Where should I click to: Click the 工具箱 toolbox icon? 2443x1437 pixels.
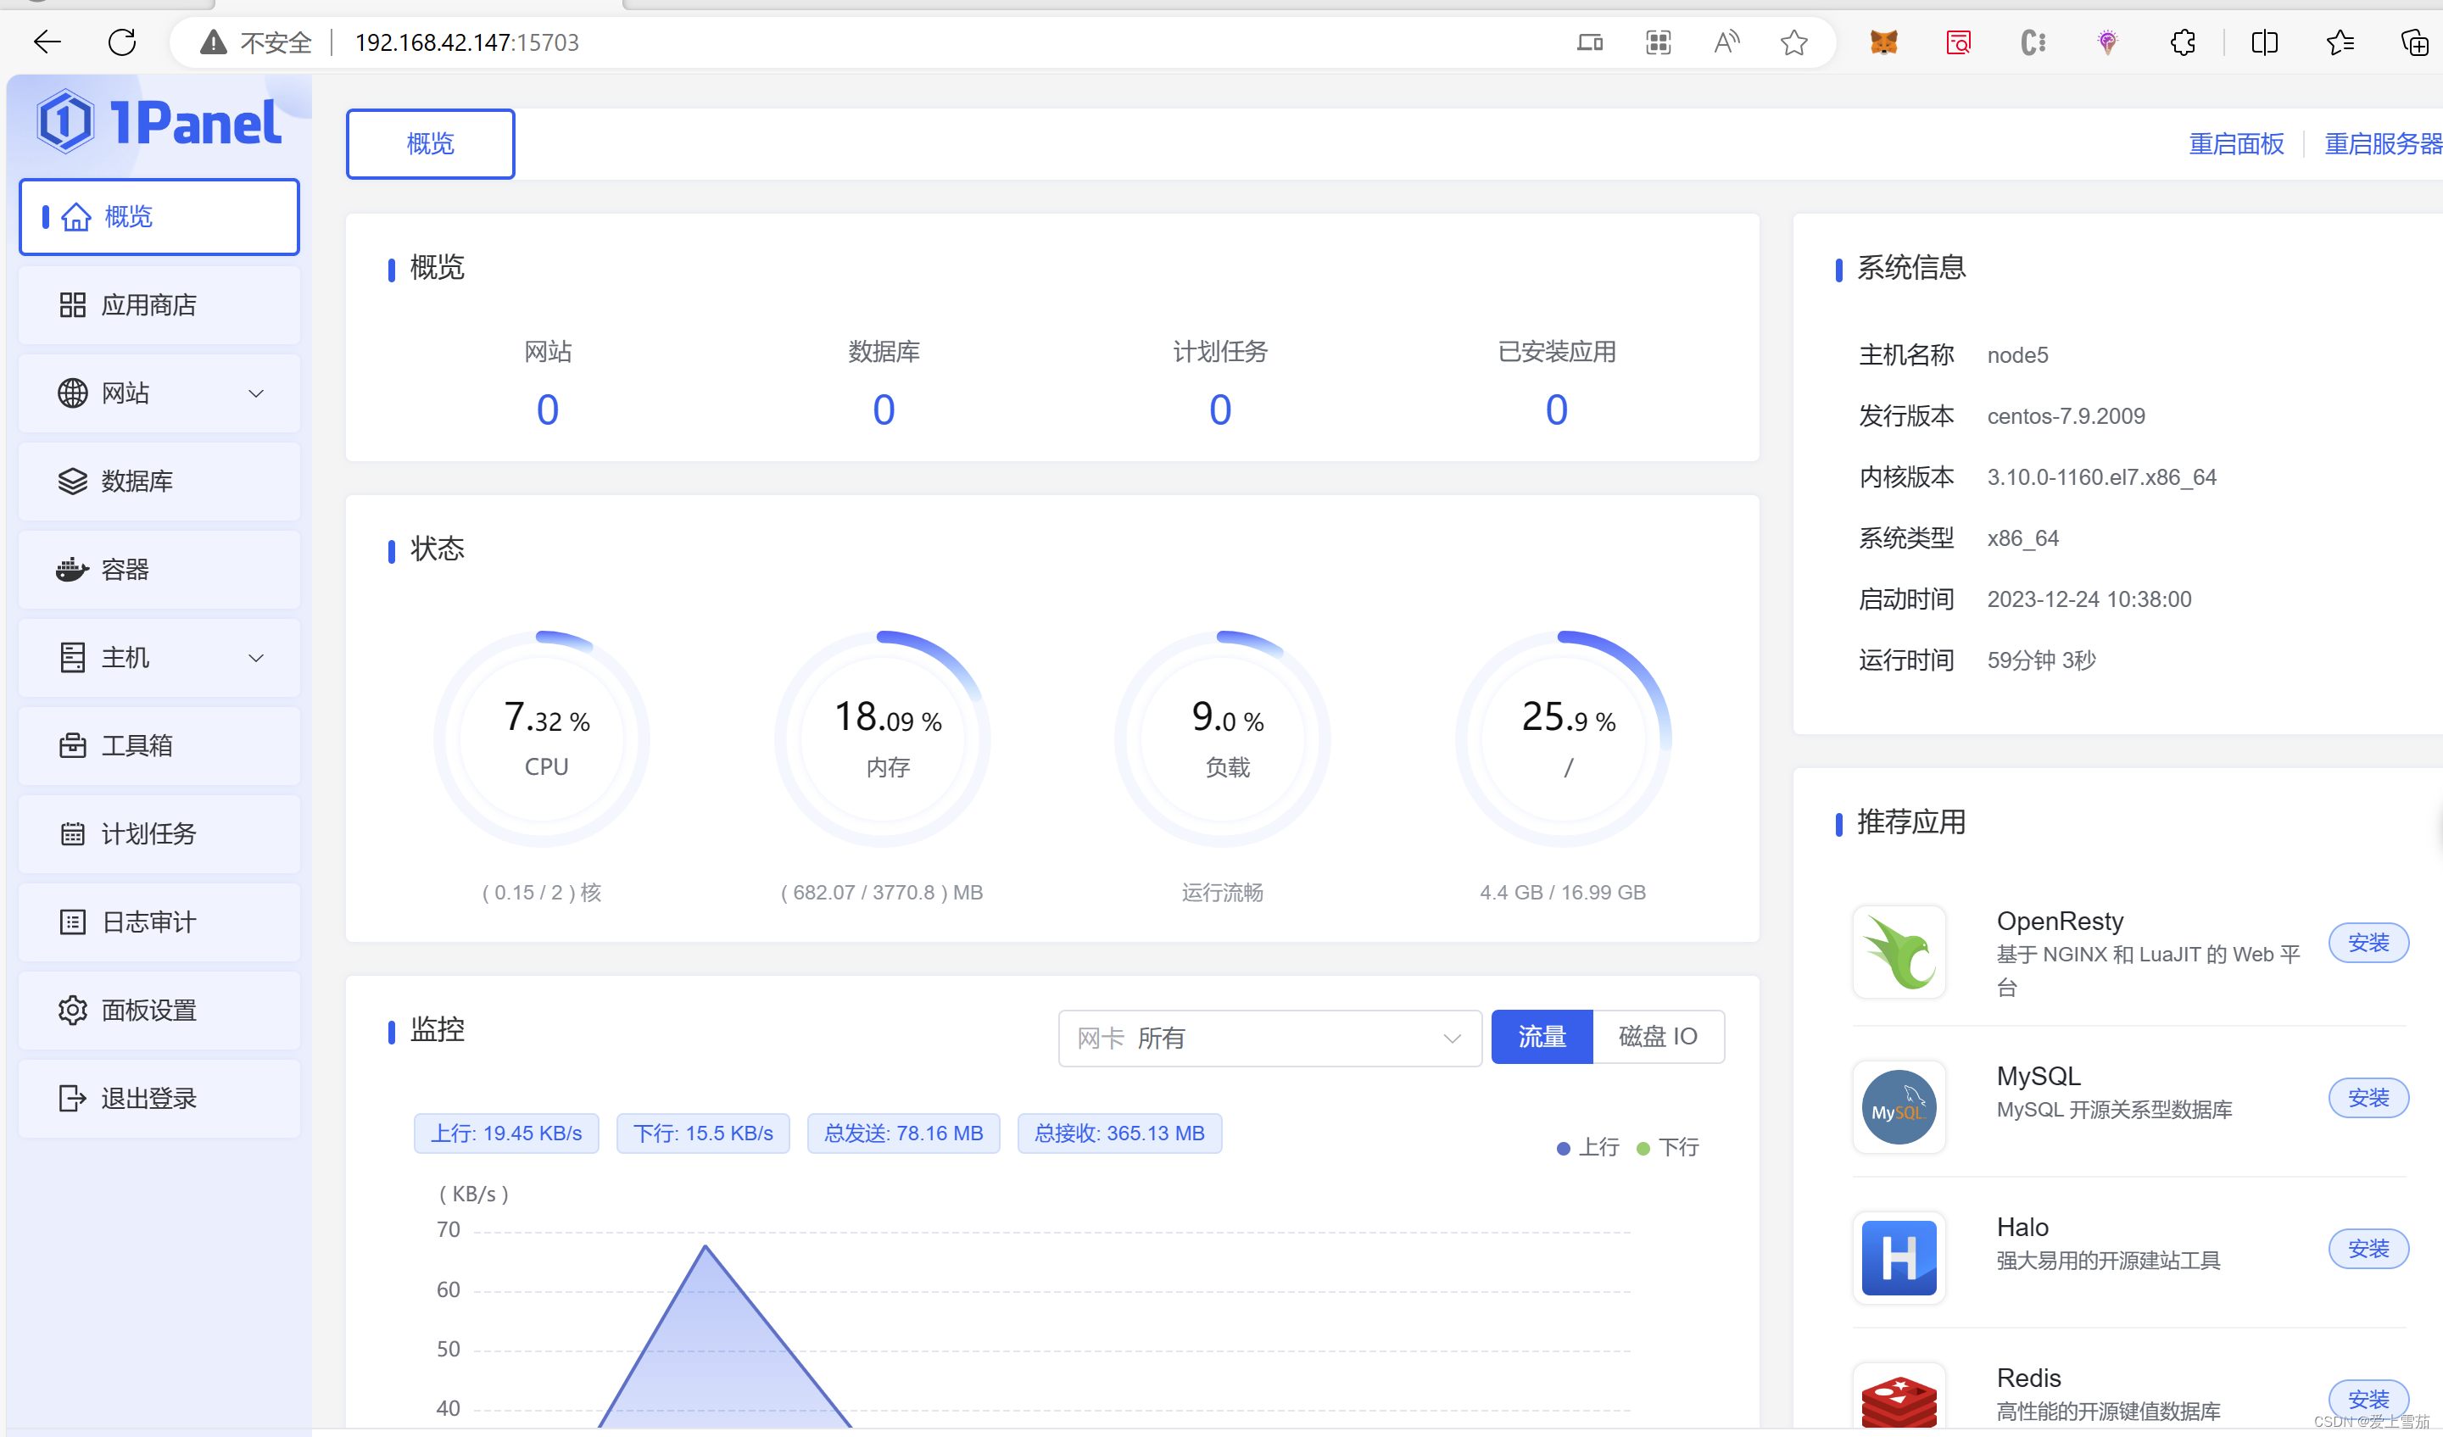click(72, 745)
